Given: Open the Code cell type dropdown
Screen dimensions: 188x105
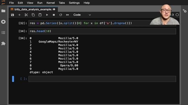Looking at the screenshot, I should coord(82,15).
